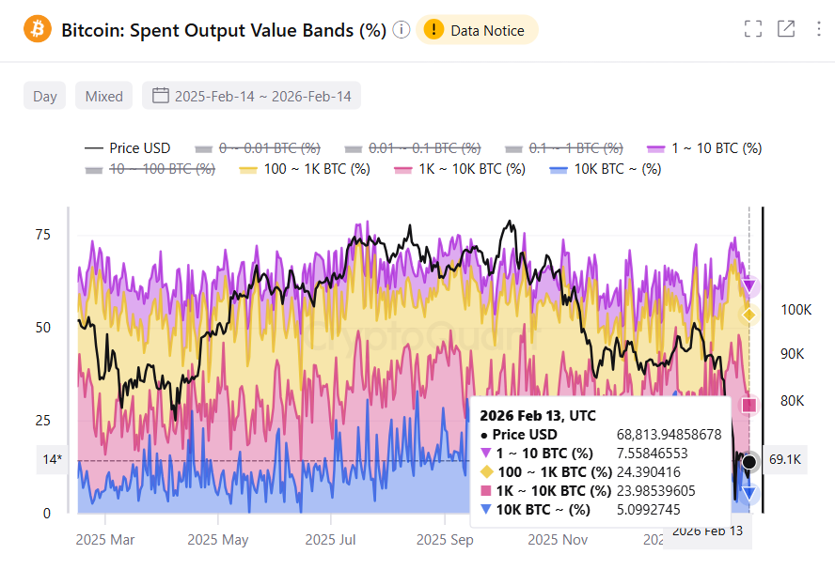Open chart in new window icon
The image size is (835, 585).
786,28
